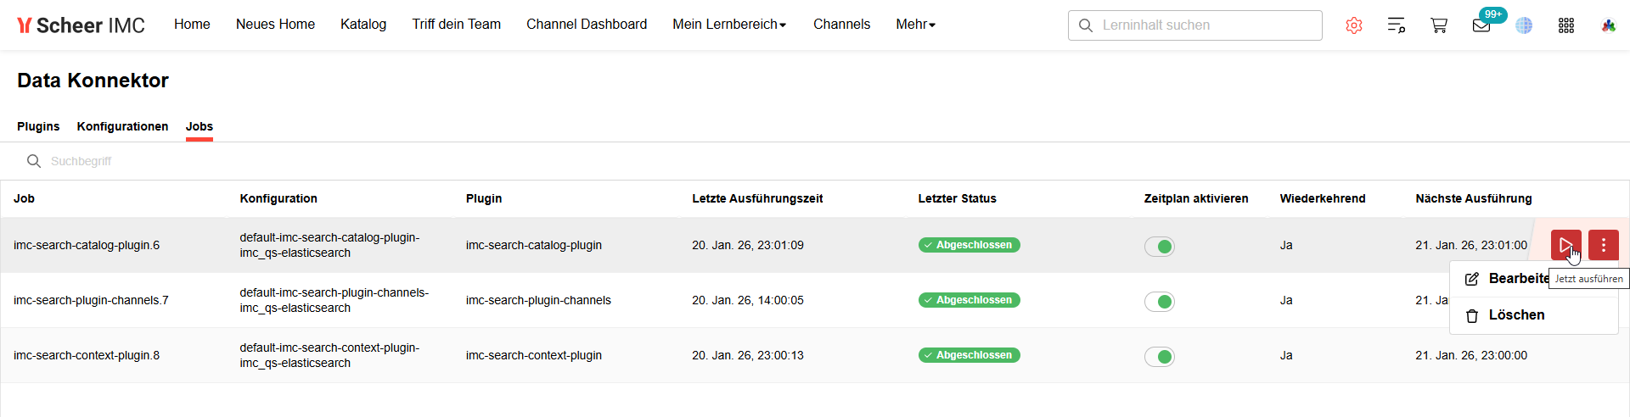Viewport: 1630px width, 417px height.
Task: Go to Channel Dashboard link
Action: pyautogui.click(x=587, y=25)
